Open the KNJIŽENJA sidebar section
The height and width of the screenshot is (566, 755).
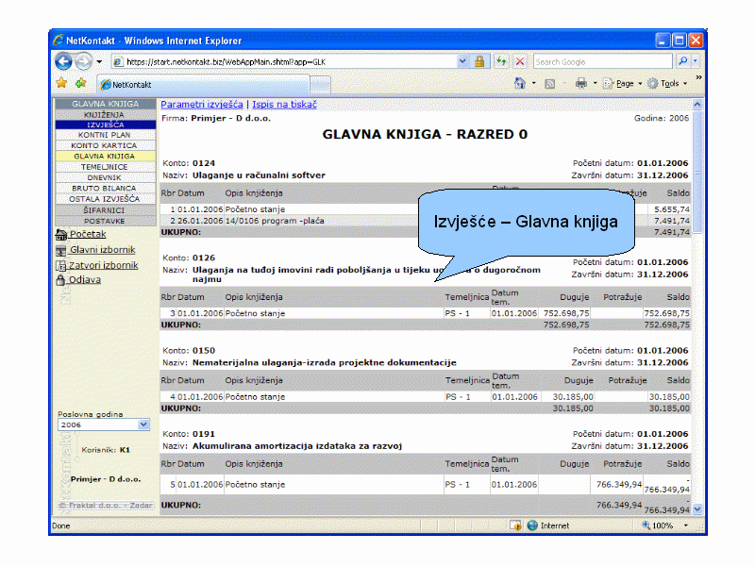coord(106,114)
